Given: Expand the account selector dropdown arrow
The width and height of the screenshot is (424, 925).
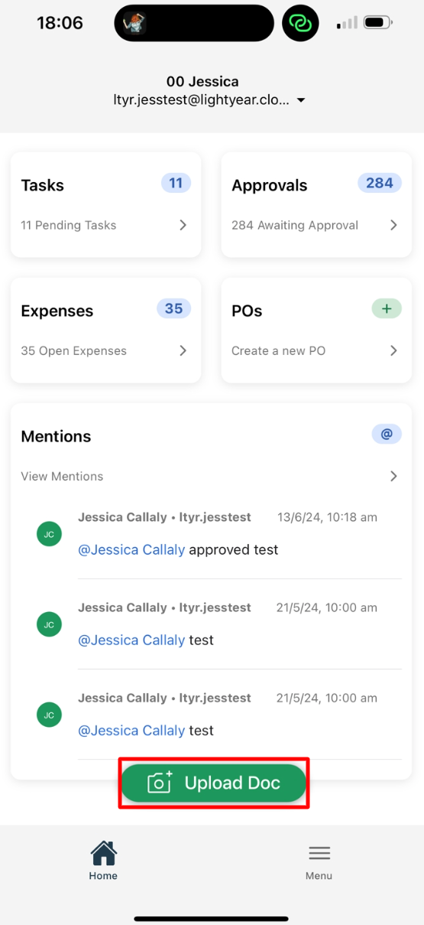Looking at the screenshot, I should (301, 100).
